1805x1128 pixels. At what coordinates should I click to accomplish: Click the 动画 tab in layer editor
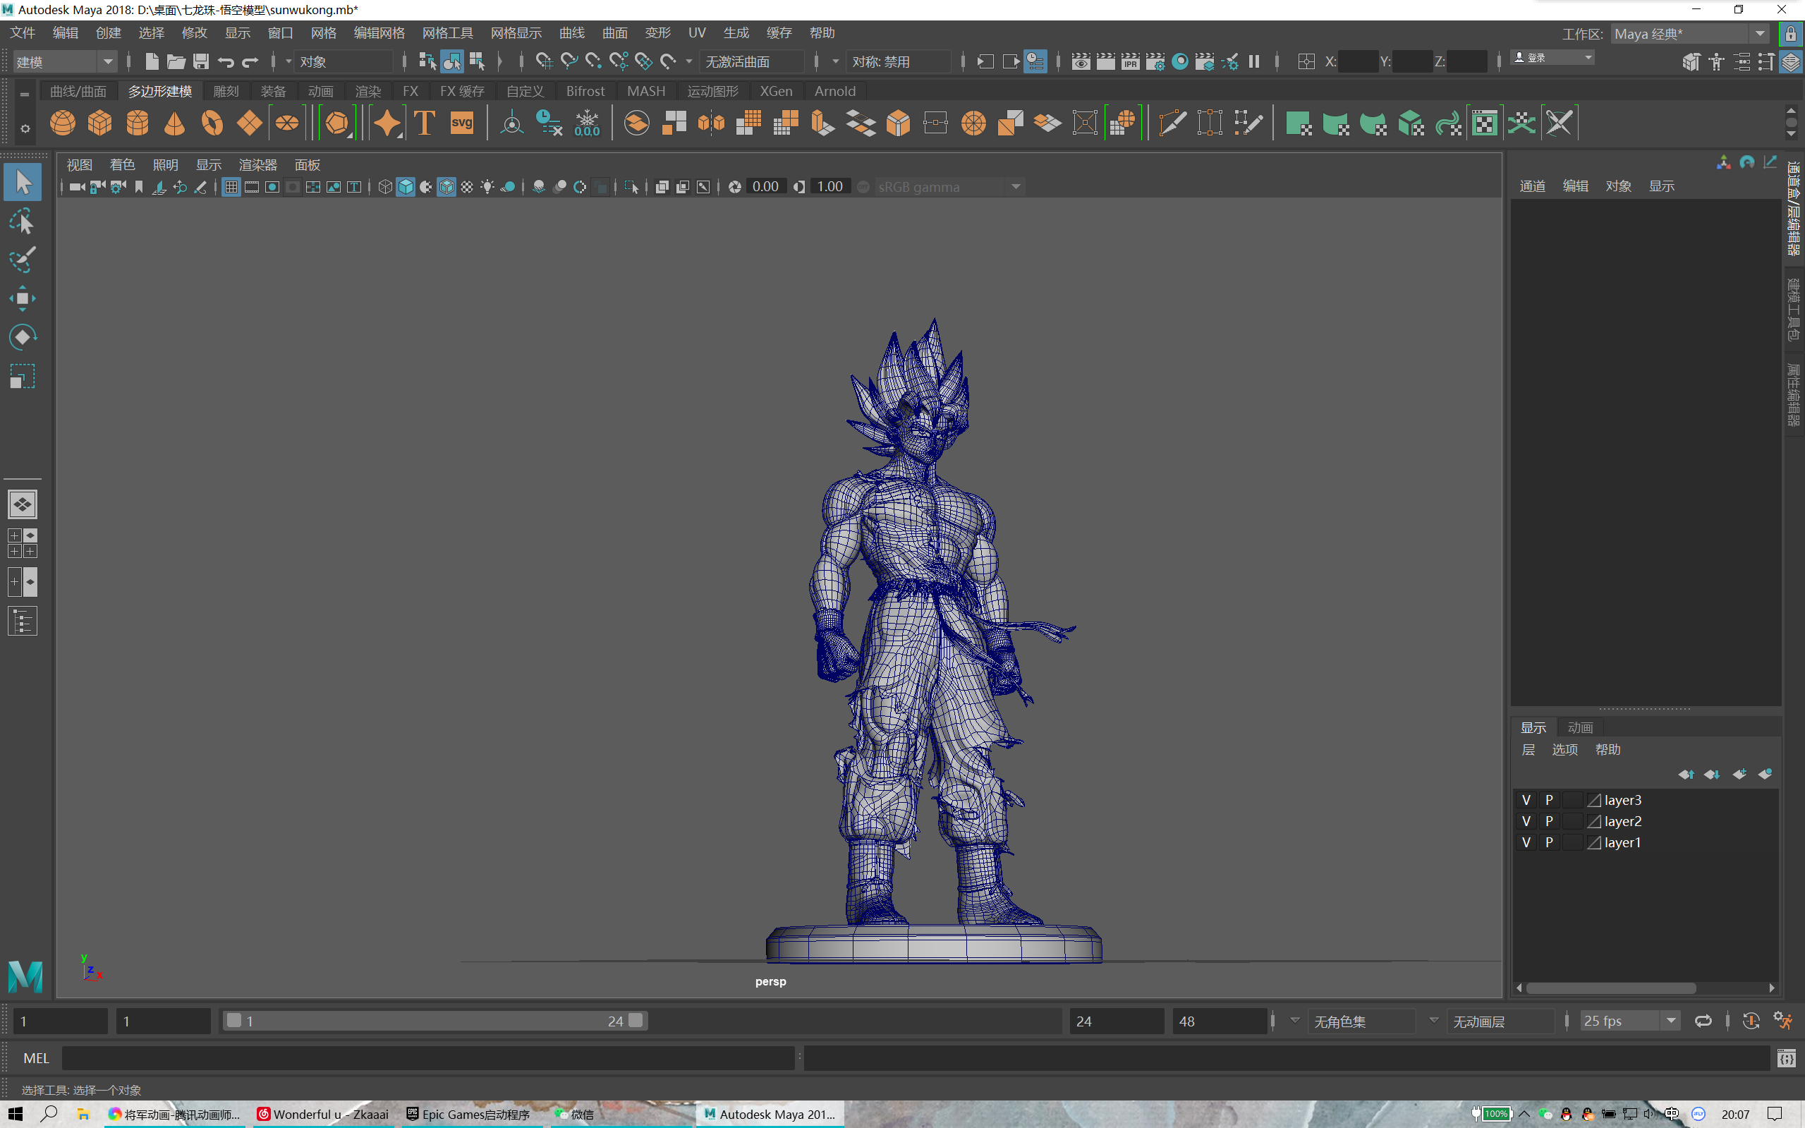1580,727
